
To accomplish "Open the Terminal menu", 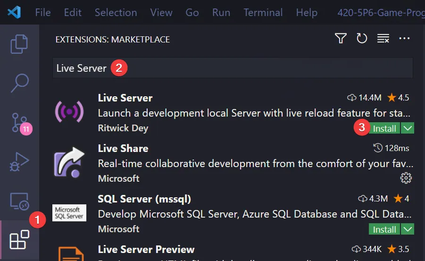I will [263, 12].
